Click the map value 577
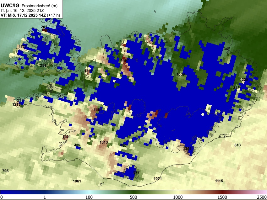 point(136,172)
